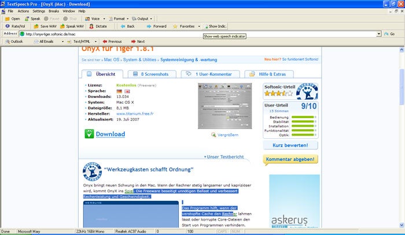
Task: Go Back in browser history
Action: tap(128, 27)
